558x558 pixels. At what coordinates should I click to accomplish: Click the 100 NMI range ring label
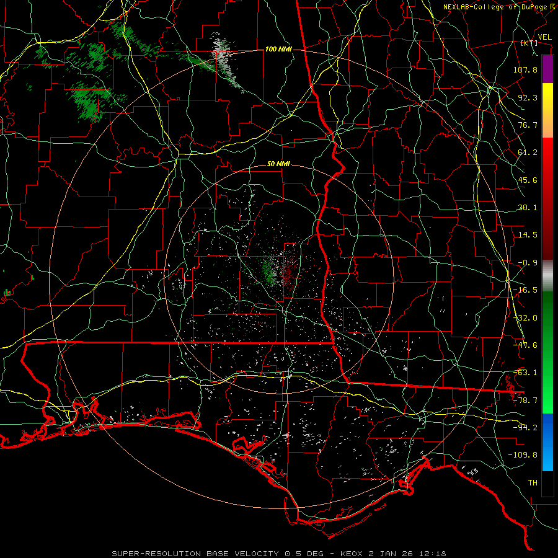click(278, 49)
